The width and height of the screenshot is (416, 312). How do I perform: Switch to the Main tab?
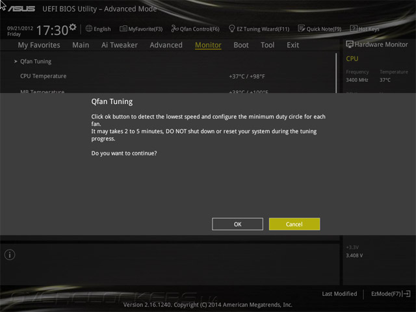81,45
